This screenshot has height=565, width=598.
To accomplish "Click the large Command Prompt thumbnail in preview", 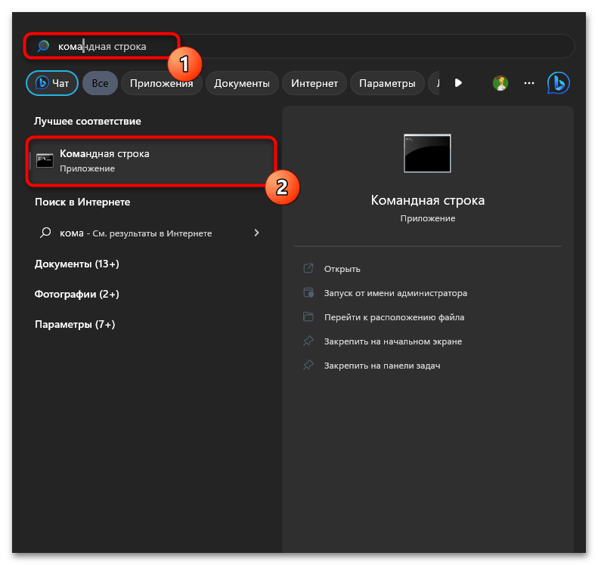I will point(427,153).
